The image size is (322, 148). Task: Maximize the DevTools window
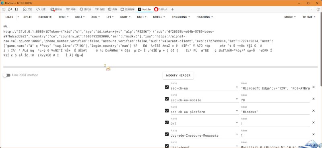click(x=308, y=3)
